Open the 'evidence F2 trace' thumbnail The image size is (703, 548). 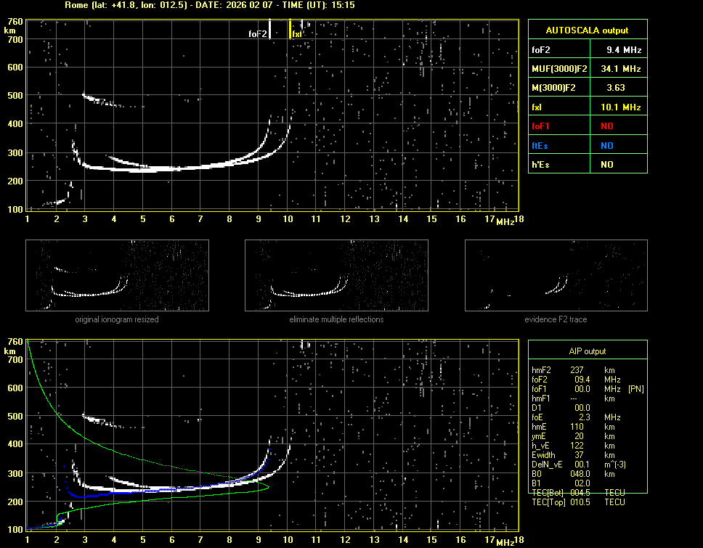click(x=556, y=275)
